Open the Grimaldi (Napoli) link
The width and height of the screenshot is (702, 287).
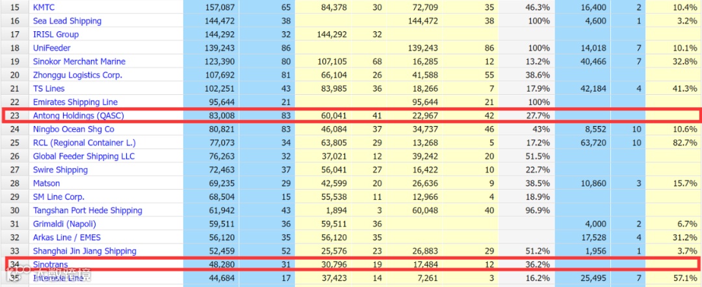64,224
